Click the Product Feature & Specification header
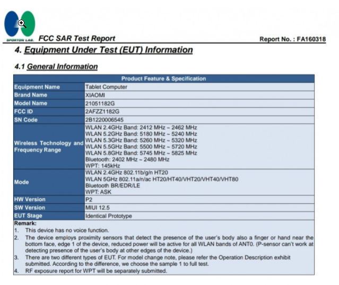Image resolution: width=339 pixels, height=285 pixels. [163, 79]
